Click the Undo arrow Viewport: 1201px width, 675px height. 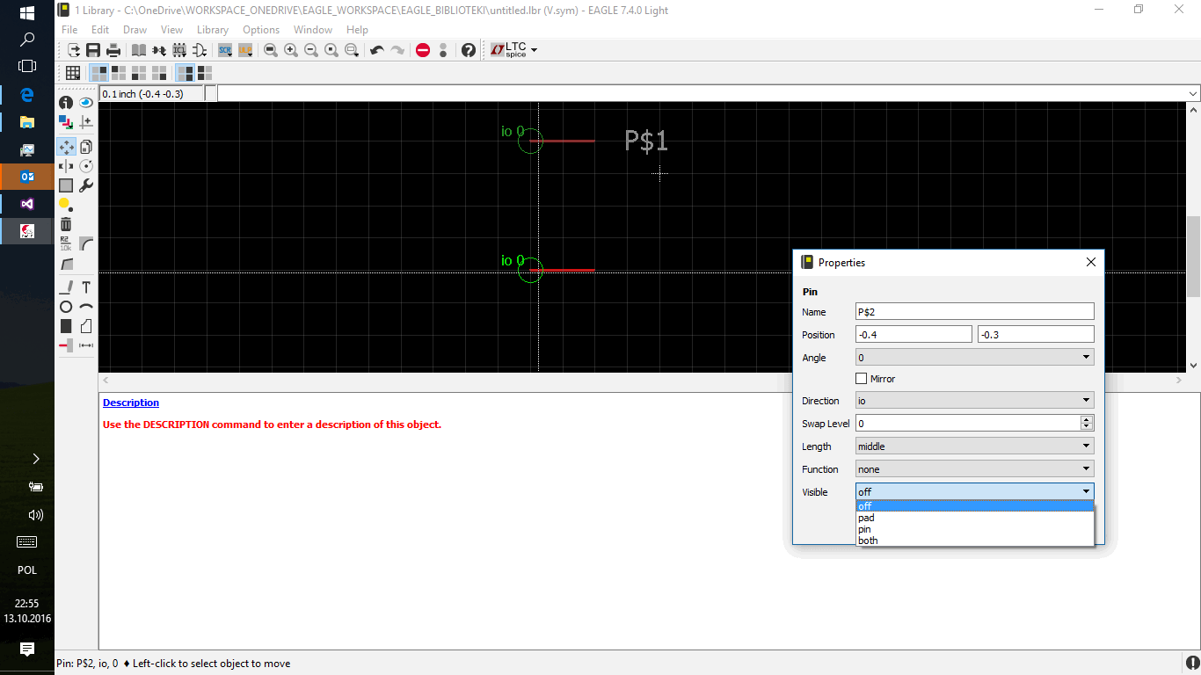(377, 50)
